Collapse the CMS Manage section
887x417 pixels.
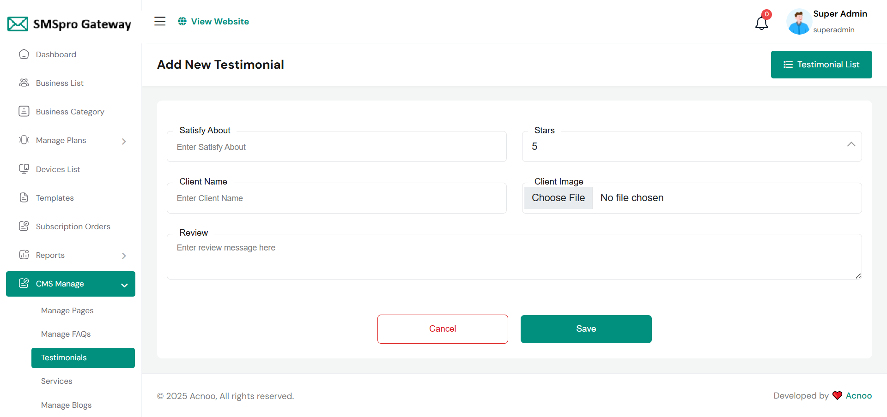click(124, 285)
